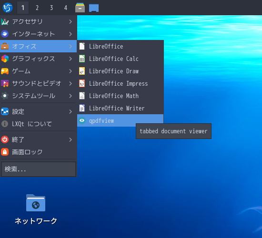Open the グラフィックス menu category

38,59
